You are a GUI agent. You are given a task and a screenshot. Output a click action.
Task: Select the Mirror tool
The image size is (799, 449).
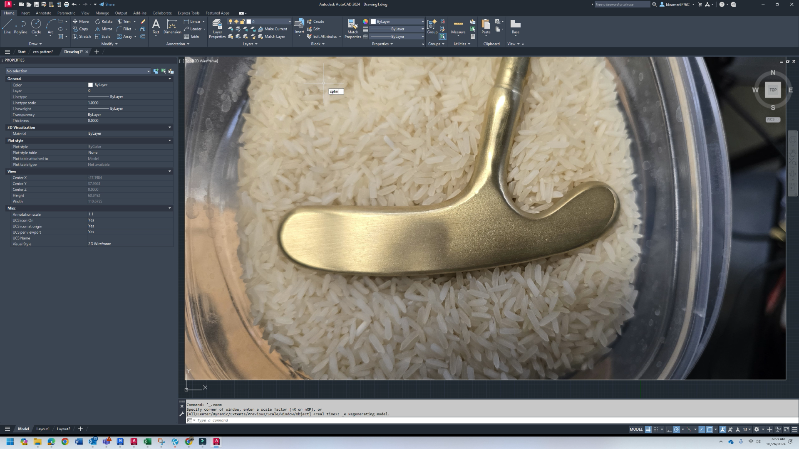(103, 29)
